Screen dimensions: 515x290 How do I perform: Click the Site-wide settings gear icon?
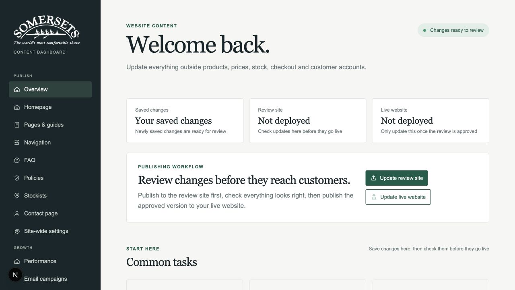click(x=17, y=231)
